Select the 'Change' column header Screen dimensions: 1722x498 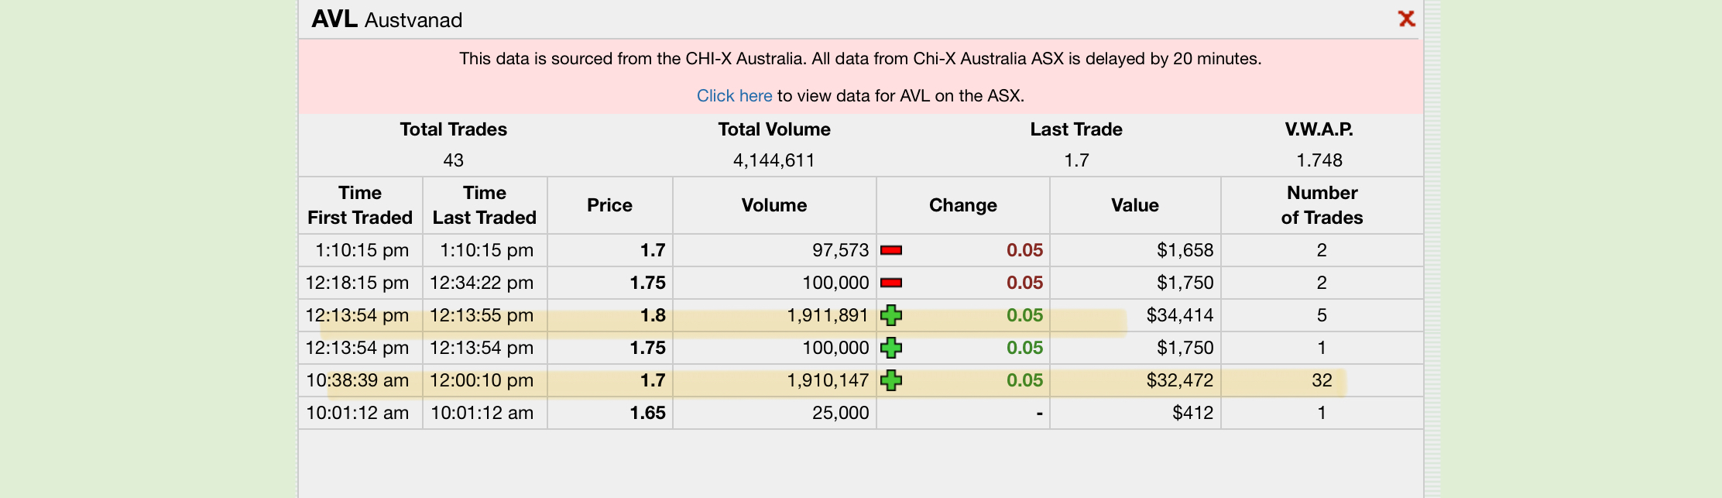963,205
